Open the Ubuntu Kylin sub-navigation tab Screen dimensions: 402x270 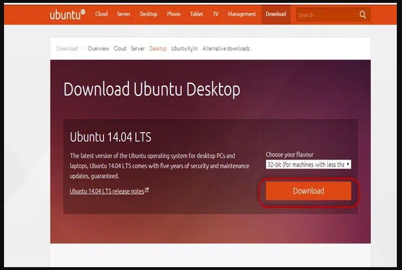point(185,48)
